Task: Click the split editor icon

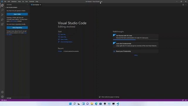Action: point(183,5)
